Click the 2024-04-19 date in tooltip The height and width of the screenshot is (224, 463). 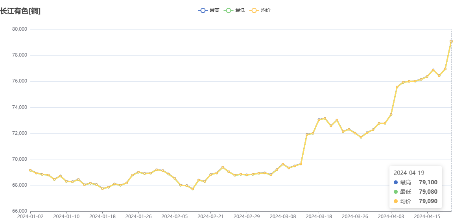tap(409, 173)
